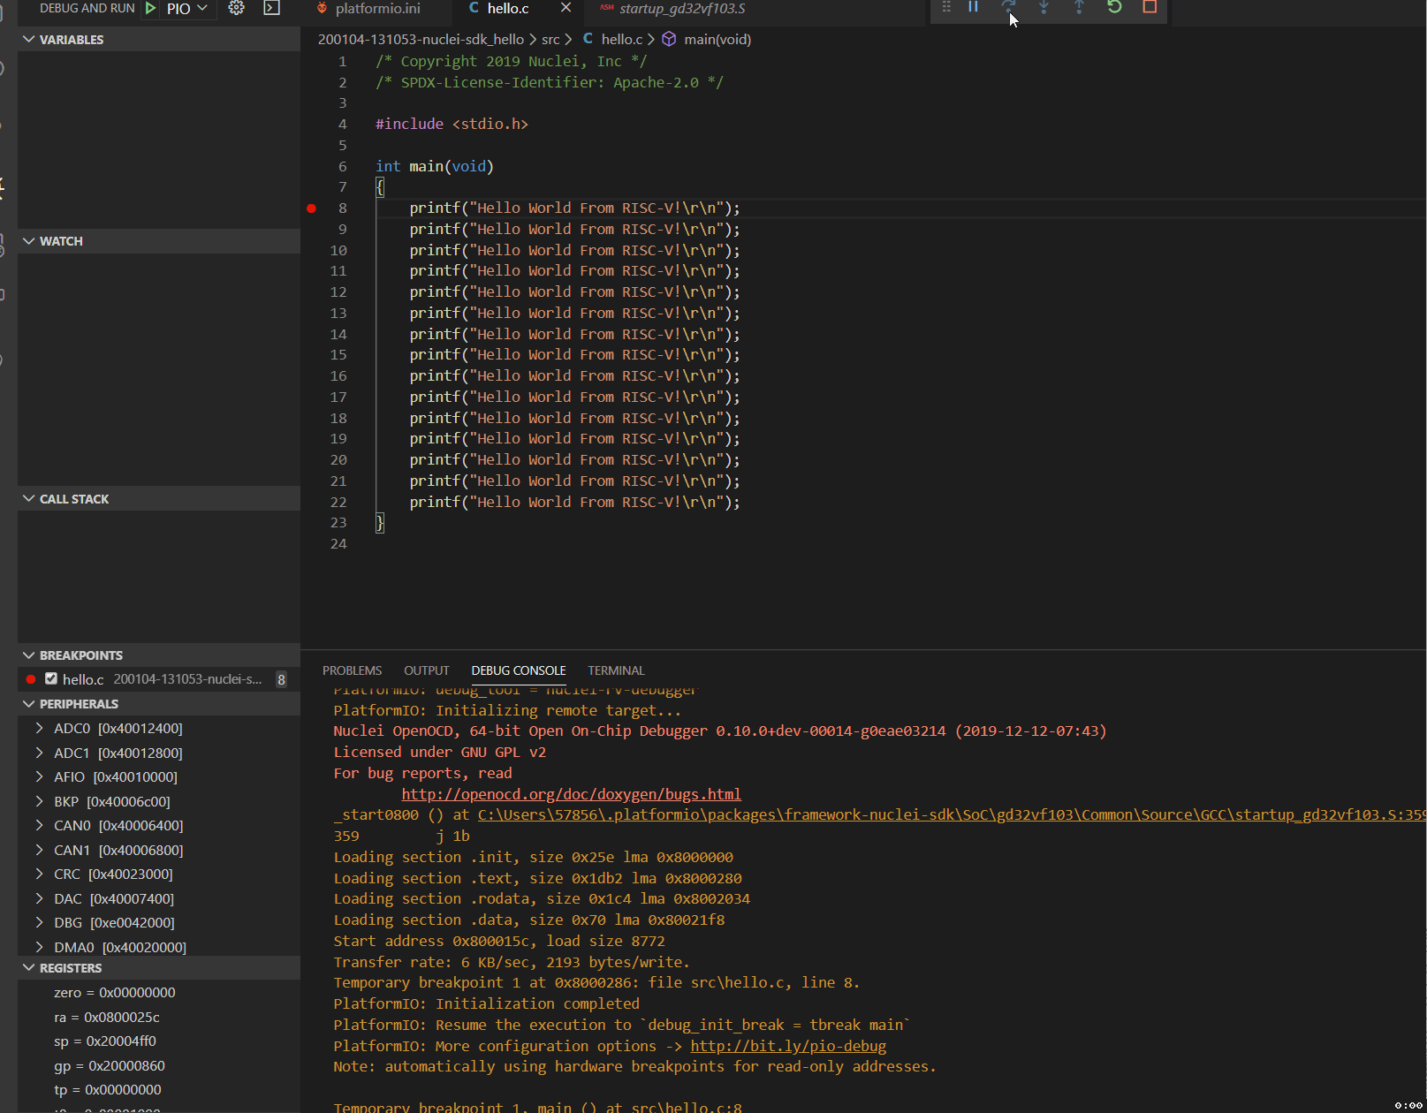The image size is (1427, 1113).
Task: Click the main(void) breadcrumb symbol
Action: [x=717, y=39]
